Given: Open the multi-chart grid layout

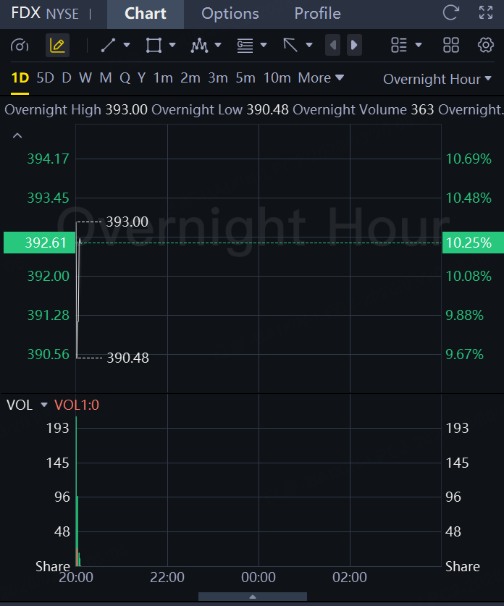Looking at the screenshot, I should (x=450, y=46).
